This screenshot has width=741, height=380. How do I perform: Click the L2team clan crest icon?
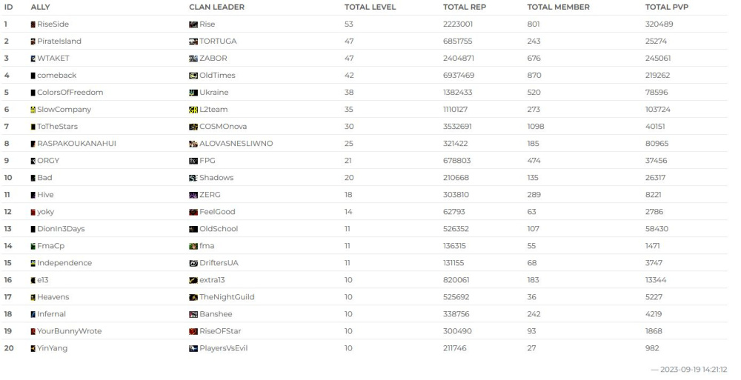point(193,110)
